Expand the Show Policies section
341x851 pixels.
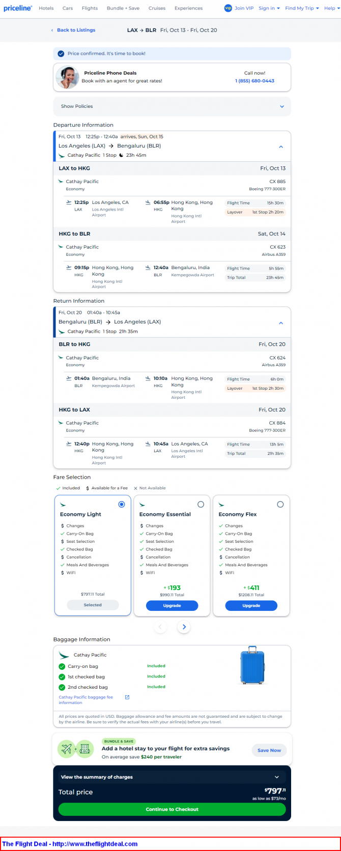point(172,106)
